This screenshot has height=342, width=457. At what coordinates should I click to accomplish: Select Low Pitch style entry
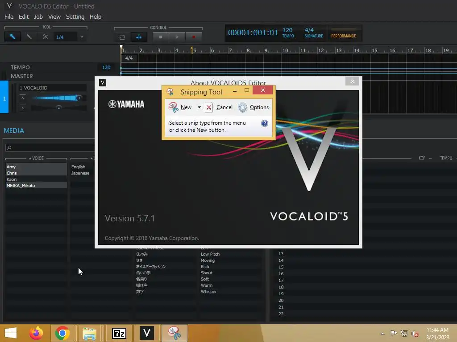pyautogui.click(x=210, y=254)
